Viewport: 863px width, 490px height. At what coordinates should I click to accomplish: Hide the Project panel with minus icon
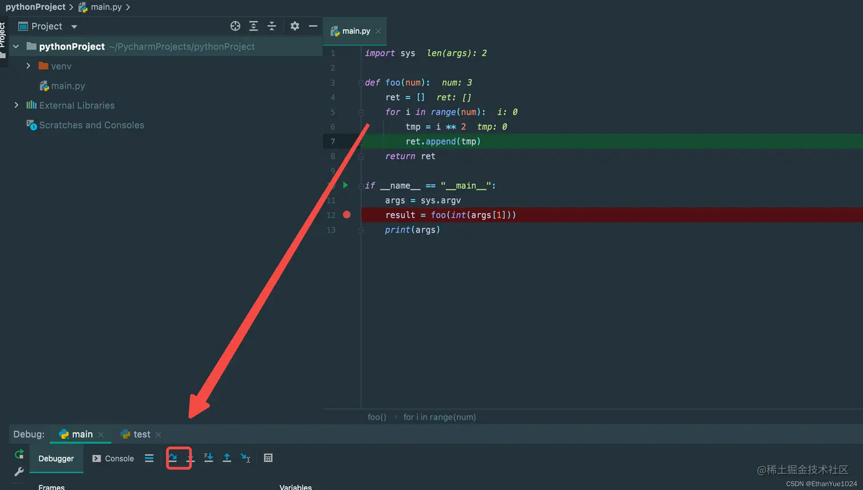click(x=313, y=26)
